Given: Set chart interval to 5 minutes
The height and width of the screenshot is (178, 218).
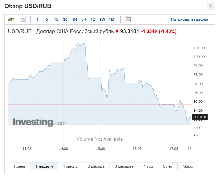Looking at the screenshot, I should pos(47,19).
